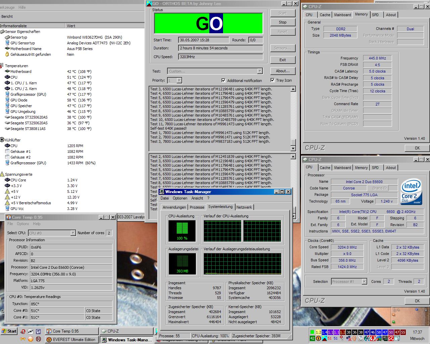
Task: Click the headphones quick launch icon
Action: coord(38,332)
